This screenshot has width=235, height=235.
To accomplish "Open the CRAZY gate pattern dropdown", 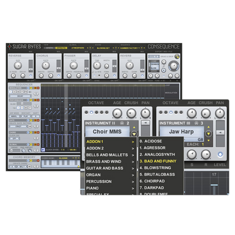I will point(18,127).
